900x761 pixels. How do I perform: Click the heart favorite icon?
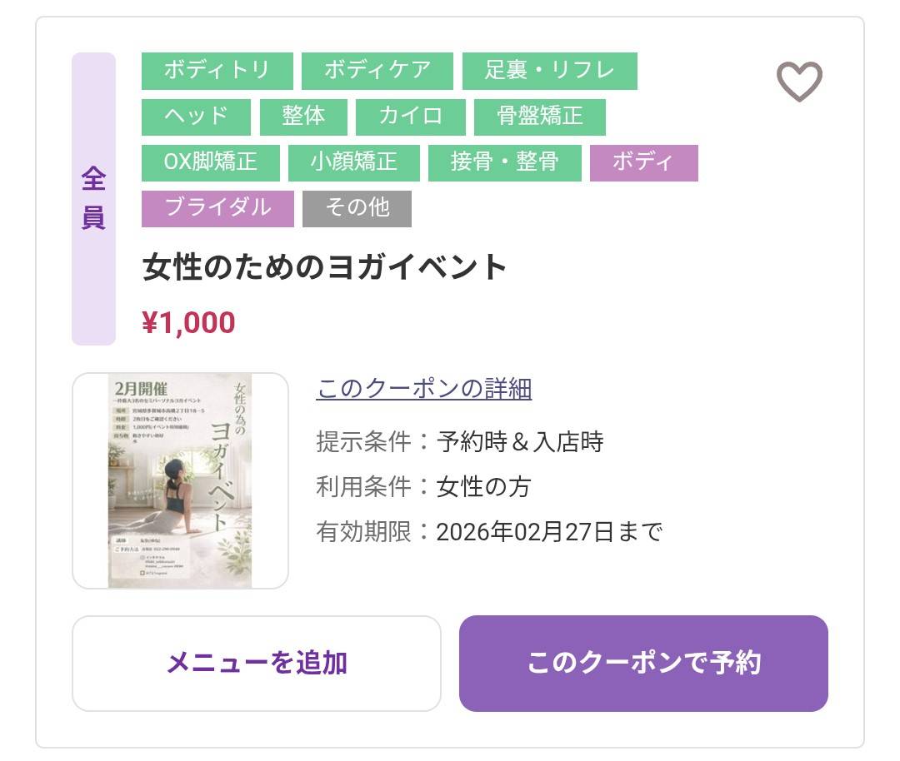click(x=801, y=82)
